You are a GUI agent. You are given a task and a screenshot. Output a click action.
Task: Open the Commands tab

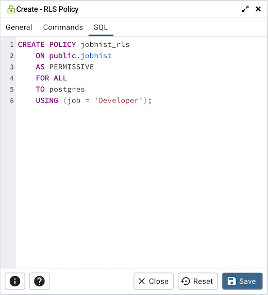coord(63,27)
